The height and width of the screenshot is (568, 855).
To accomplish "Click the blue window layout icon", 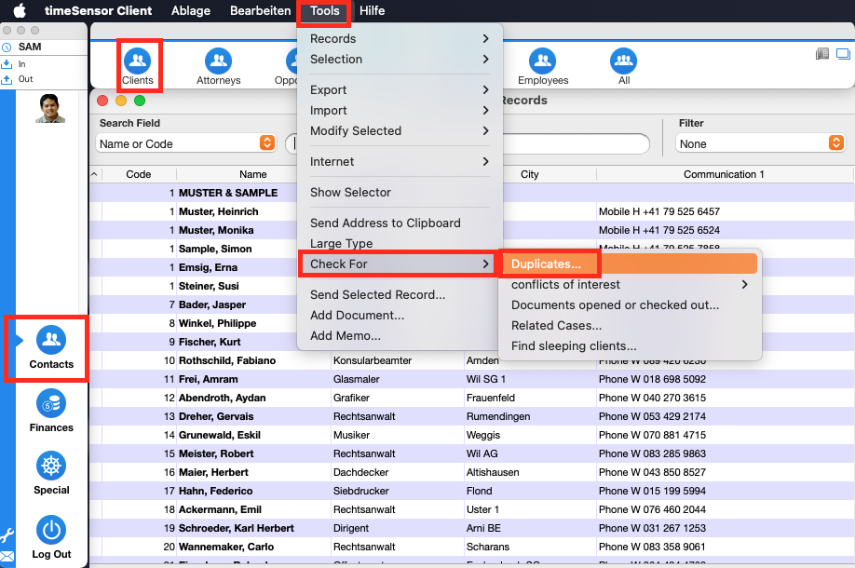I will click(x=843, y=53).
